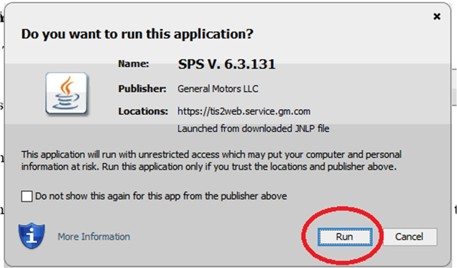Click the Run button
This screenshot has height=268, width=457.
point(345,237)
